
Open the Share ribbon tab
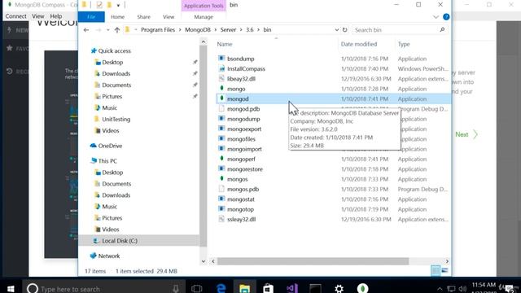point(143,17)
